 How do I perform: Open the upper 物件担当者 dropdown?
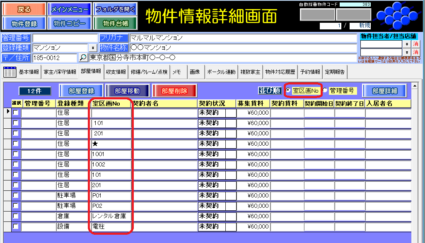tap(406, 44)
